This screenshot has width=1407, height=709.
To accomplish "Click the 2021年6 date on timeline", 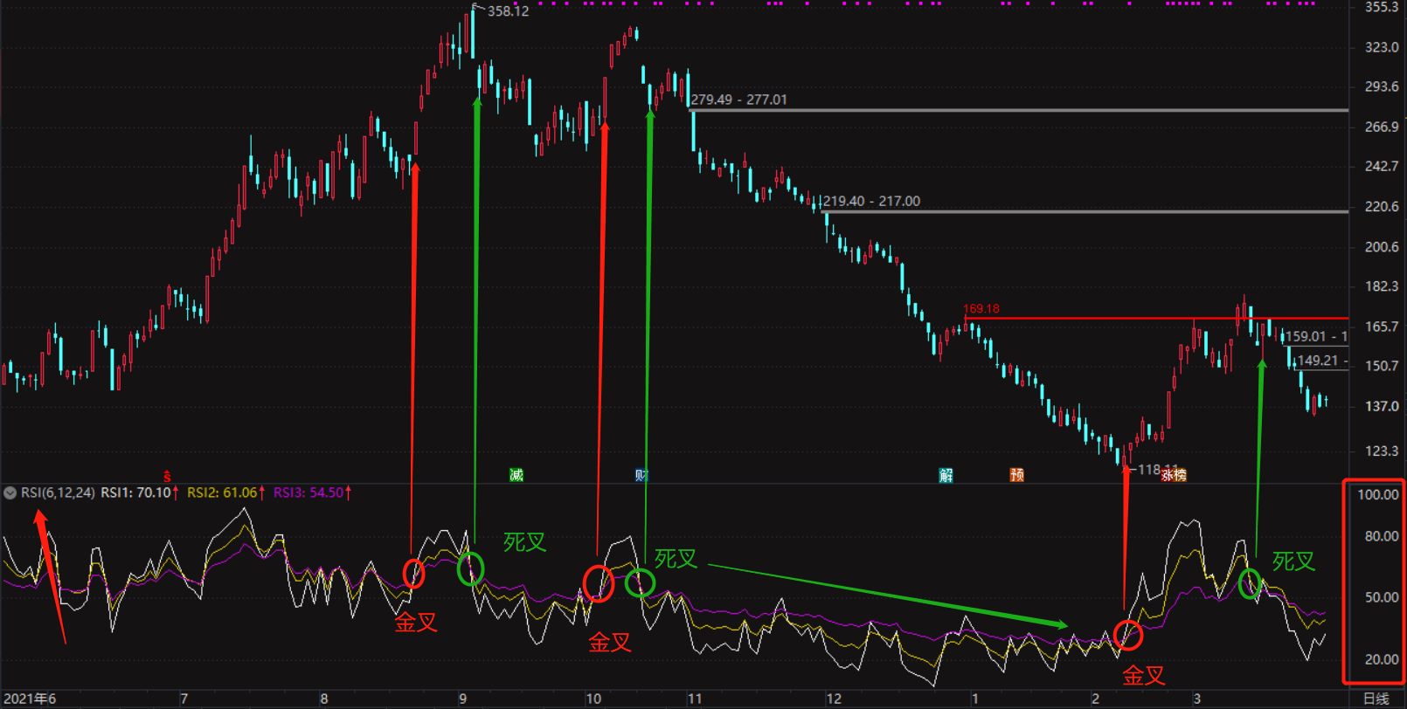I will pyautogui.click(x=30, y=699).
